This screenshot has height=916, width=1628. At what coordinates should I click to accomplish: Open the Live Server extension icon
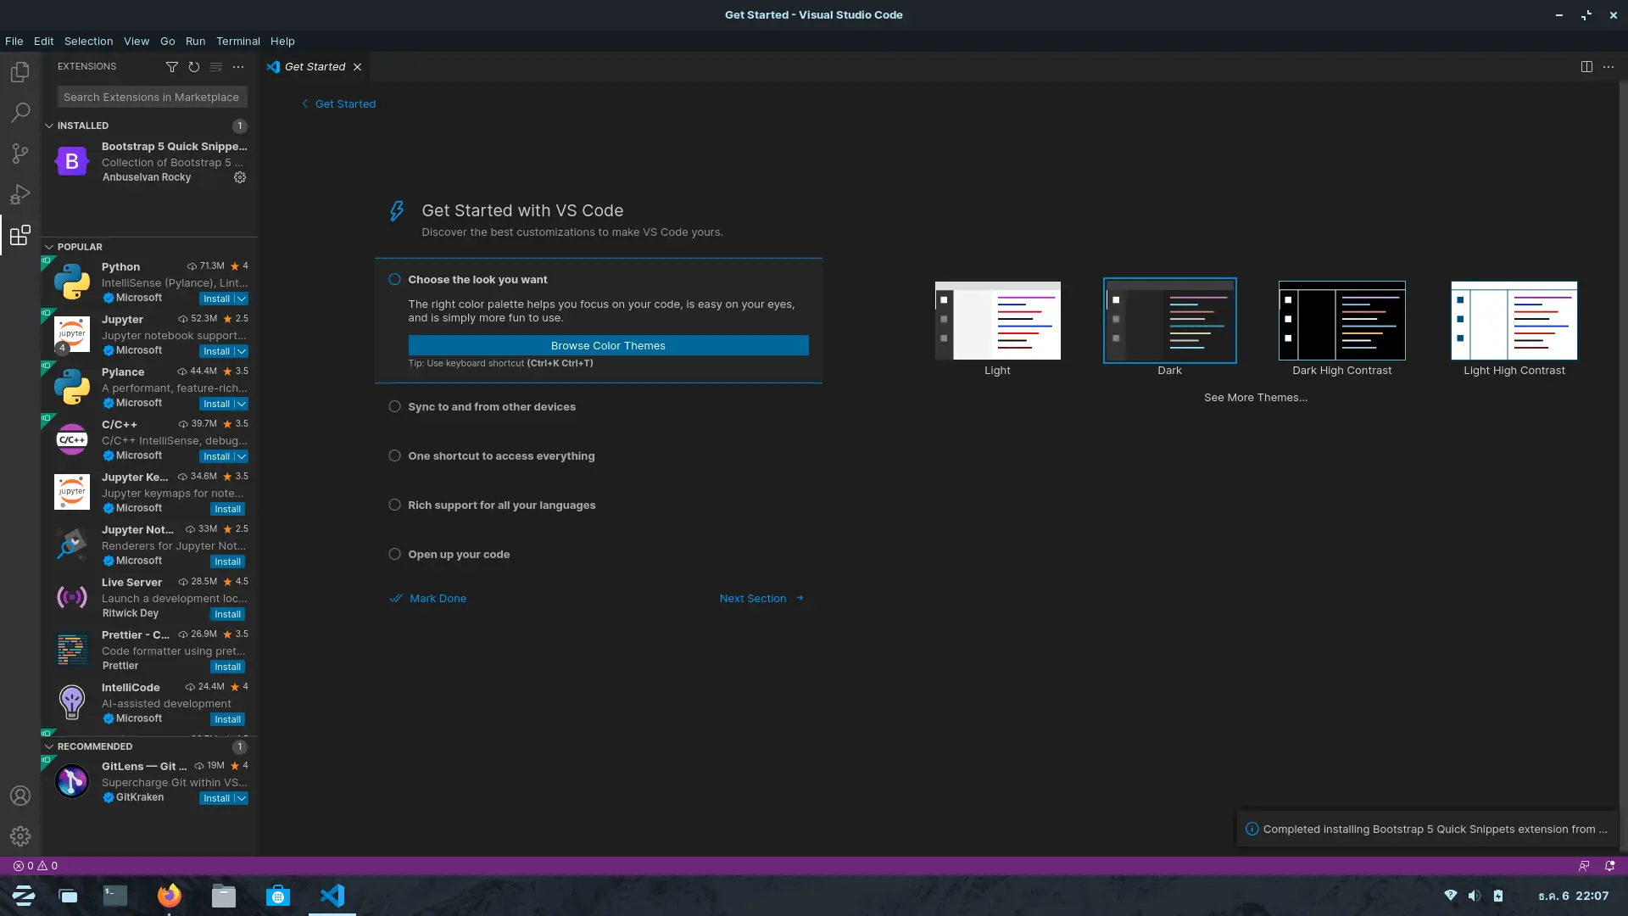click(x=72, y=597)
